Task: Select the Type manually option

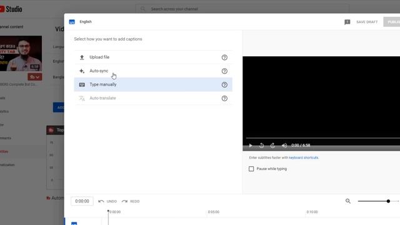Action: pyautogui.click(x=153, y=84)
